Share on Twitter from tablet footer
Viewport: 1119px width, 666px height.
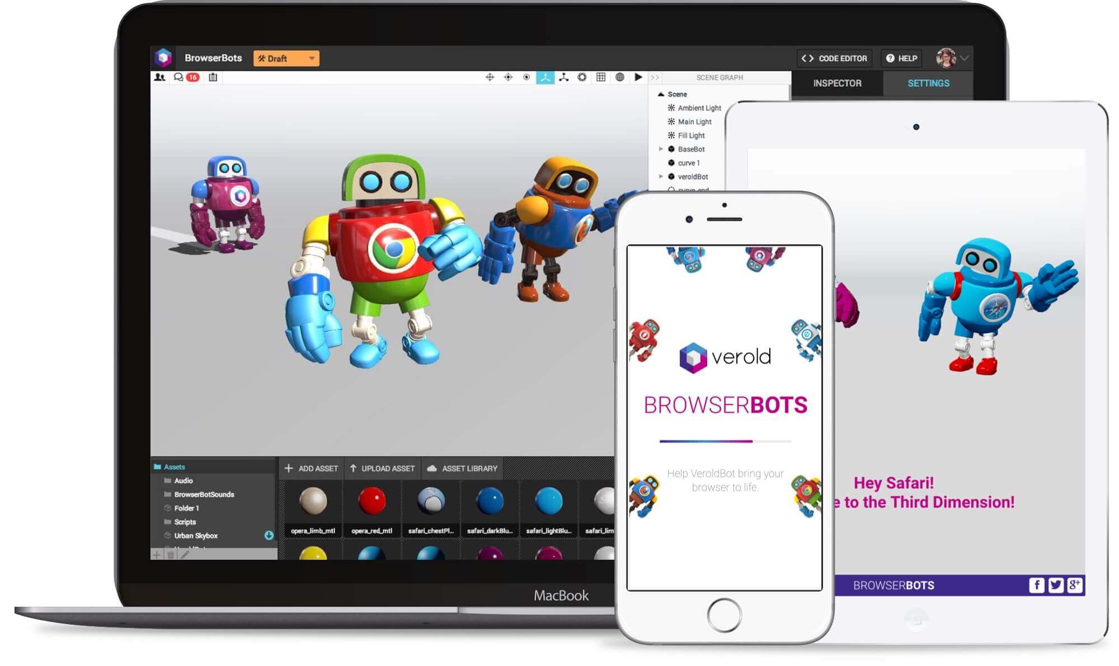1055,585
